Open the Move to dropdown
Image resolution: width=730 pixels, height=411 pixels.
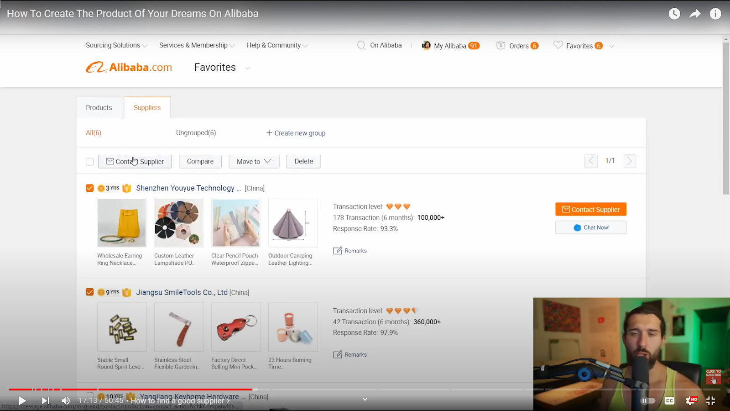pos(254,161)
